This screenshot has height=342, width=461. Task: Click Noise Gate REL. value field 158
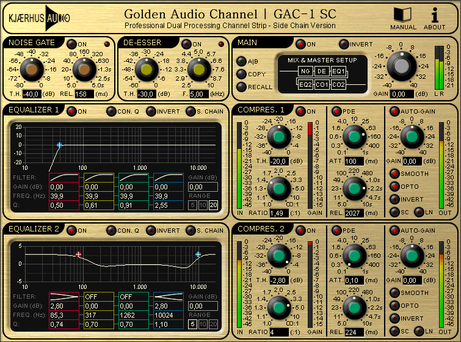[x=84, y=94]
